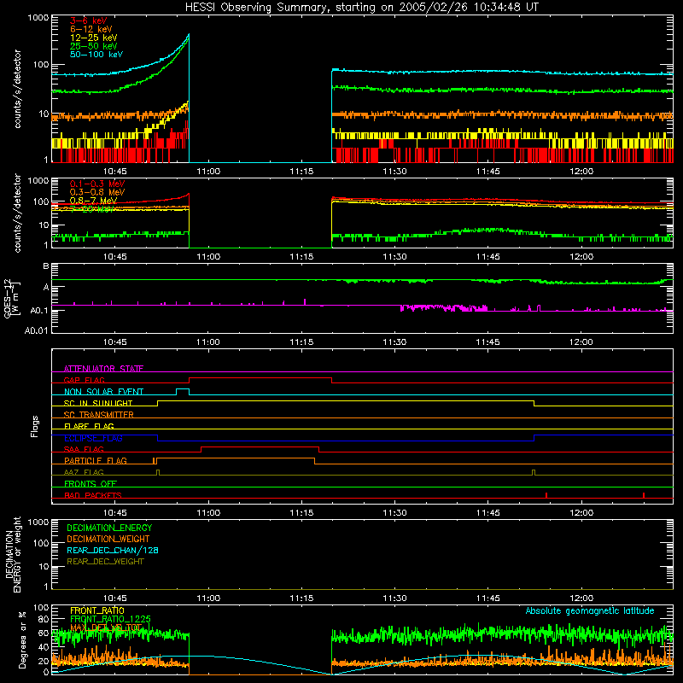Viewport: 683px width, 683px height.
Task: Click the red 0.1-0.3 MeV legend label
Action: tap(97, 184)
